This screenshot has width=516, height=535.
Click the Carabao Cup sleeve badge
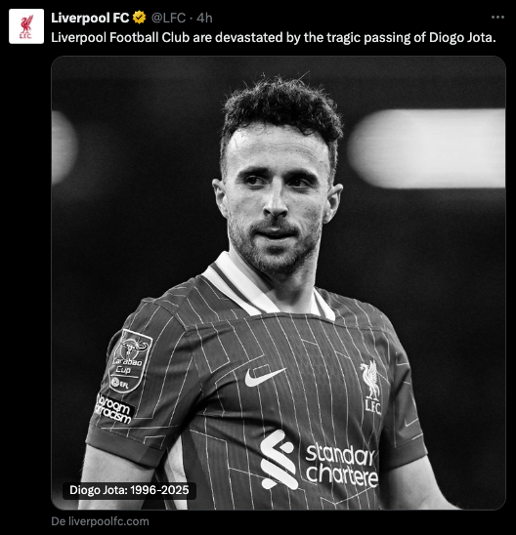130,359
